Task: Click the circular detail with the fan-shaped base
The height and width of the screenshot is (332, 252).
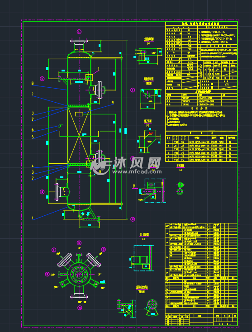Action: tap(152, 308)
